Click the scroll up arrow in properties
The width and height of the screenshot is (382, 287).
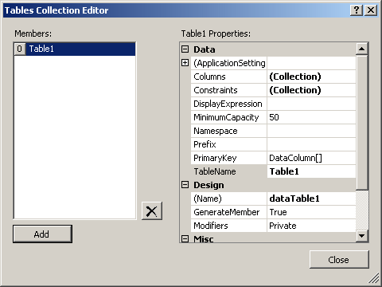tap(361, 49)
